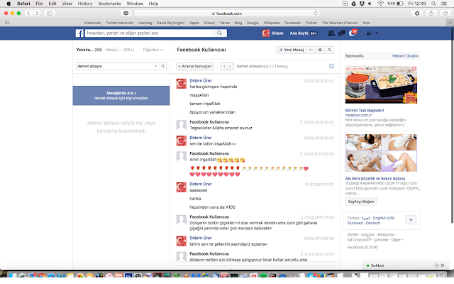
Task: Click the Safari share button
Action: [431, 13]
